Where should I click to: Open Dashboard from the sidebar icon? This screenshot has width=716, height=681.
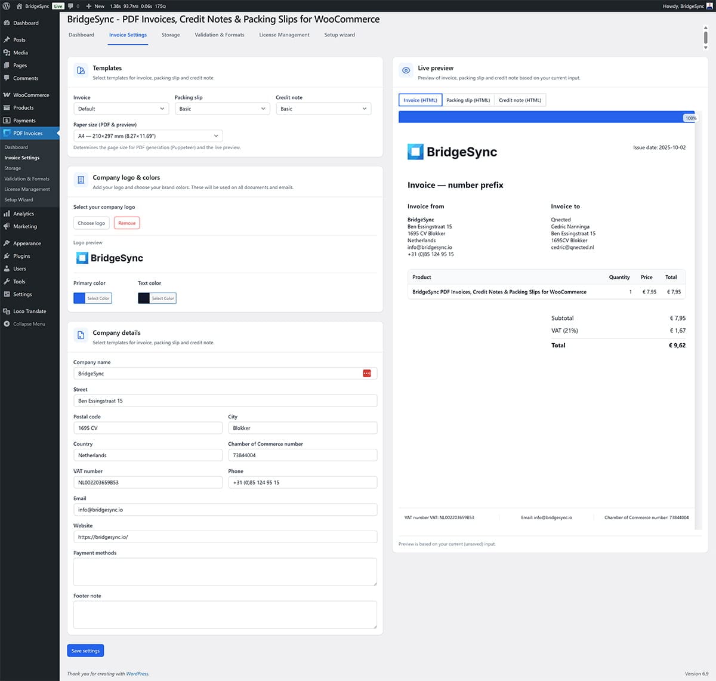7,23
